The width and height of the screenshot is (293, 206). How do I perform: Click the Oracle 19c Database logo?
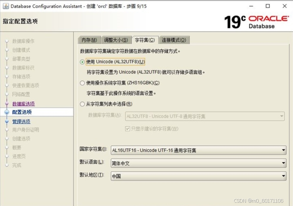[x=257, y=22]
